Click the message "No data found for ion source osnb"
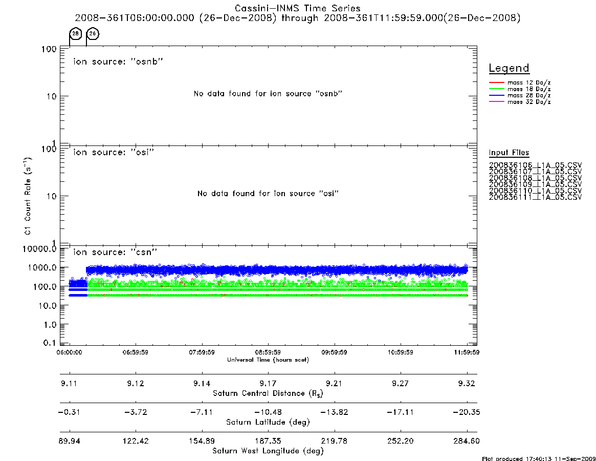This screenshot has height=461, width=596. pyautogui.click(x=268, y=94)
